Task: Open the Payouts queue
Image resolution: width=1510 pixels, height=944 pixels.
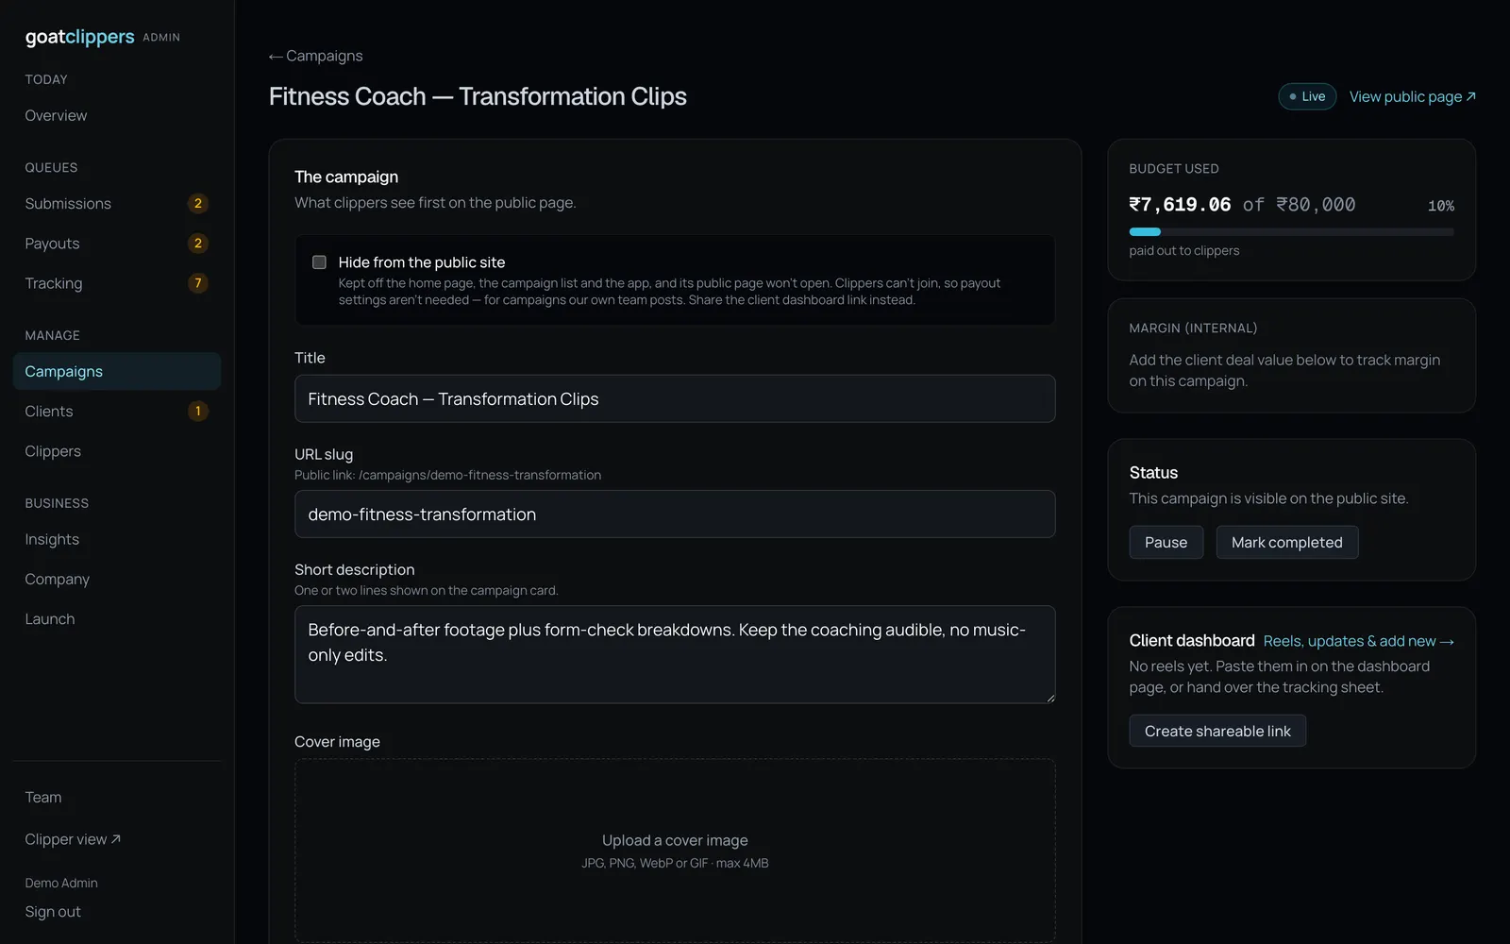Action: [x=117, y=243]
